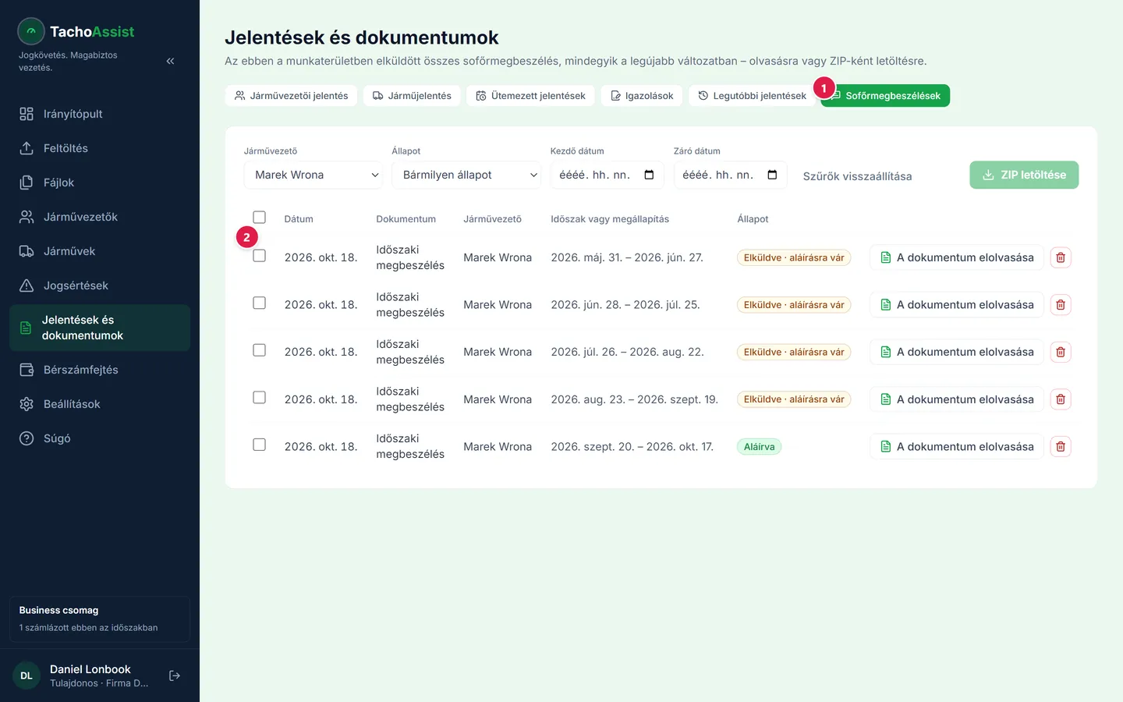The width and height of the screenshot is (1123, 702).
Task: Open the Állapot dropdown showing Bármilyen állapot
Action: coord(466,175)
